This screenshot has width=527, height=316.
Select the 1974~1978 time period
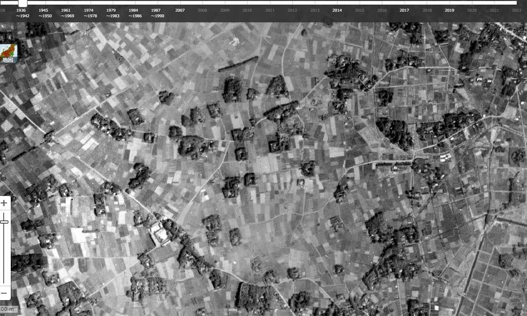click(90, 13)
